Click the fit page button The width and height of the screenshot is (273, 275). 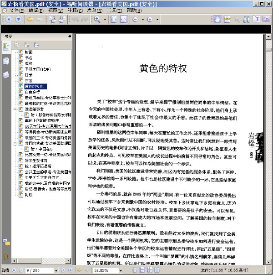point(114,19)
